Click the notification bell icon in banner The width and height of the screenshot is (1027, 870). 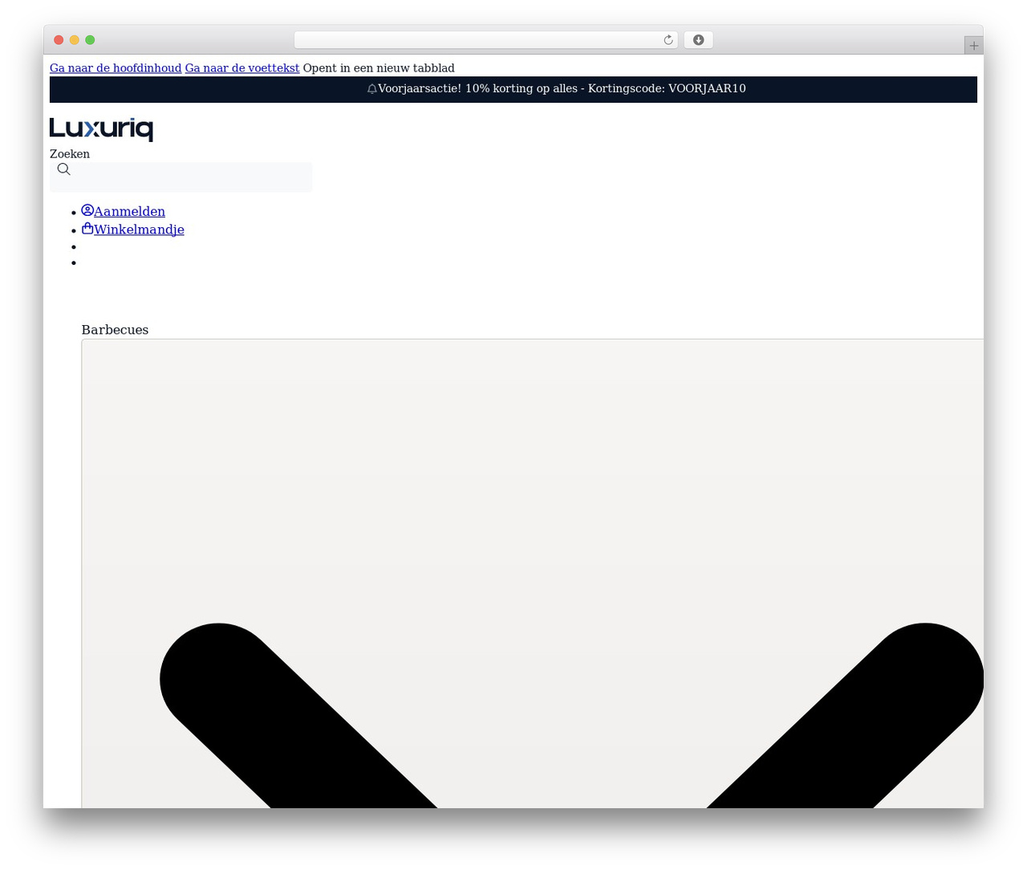click(371, 89)
